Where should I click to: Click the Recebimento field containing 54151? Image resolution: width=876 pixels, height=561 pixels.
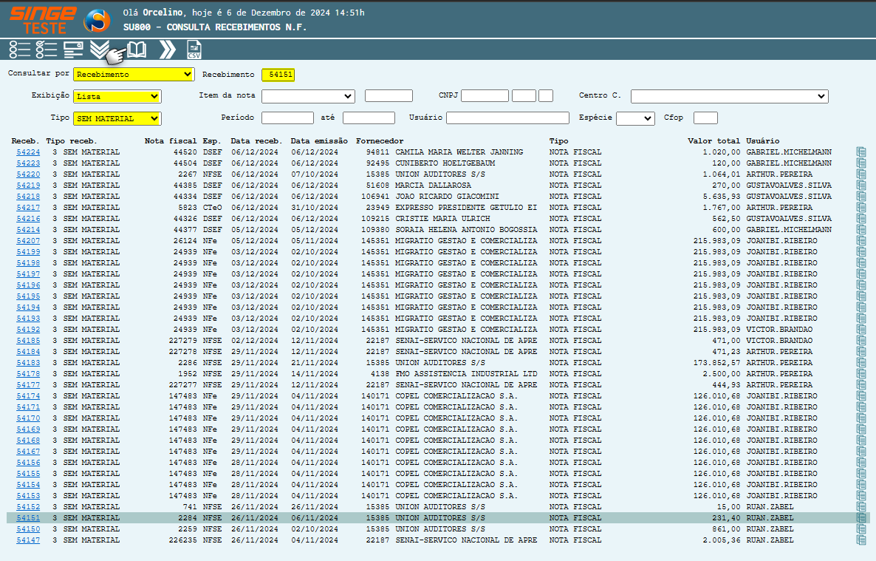pos(278,75)
